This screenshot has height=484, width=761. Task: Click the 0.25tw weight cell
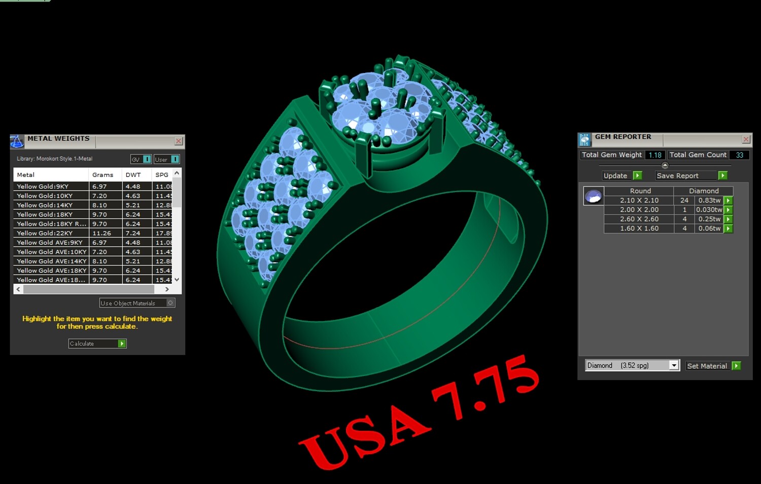coord(709,219)
